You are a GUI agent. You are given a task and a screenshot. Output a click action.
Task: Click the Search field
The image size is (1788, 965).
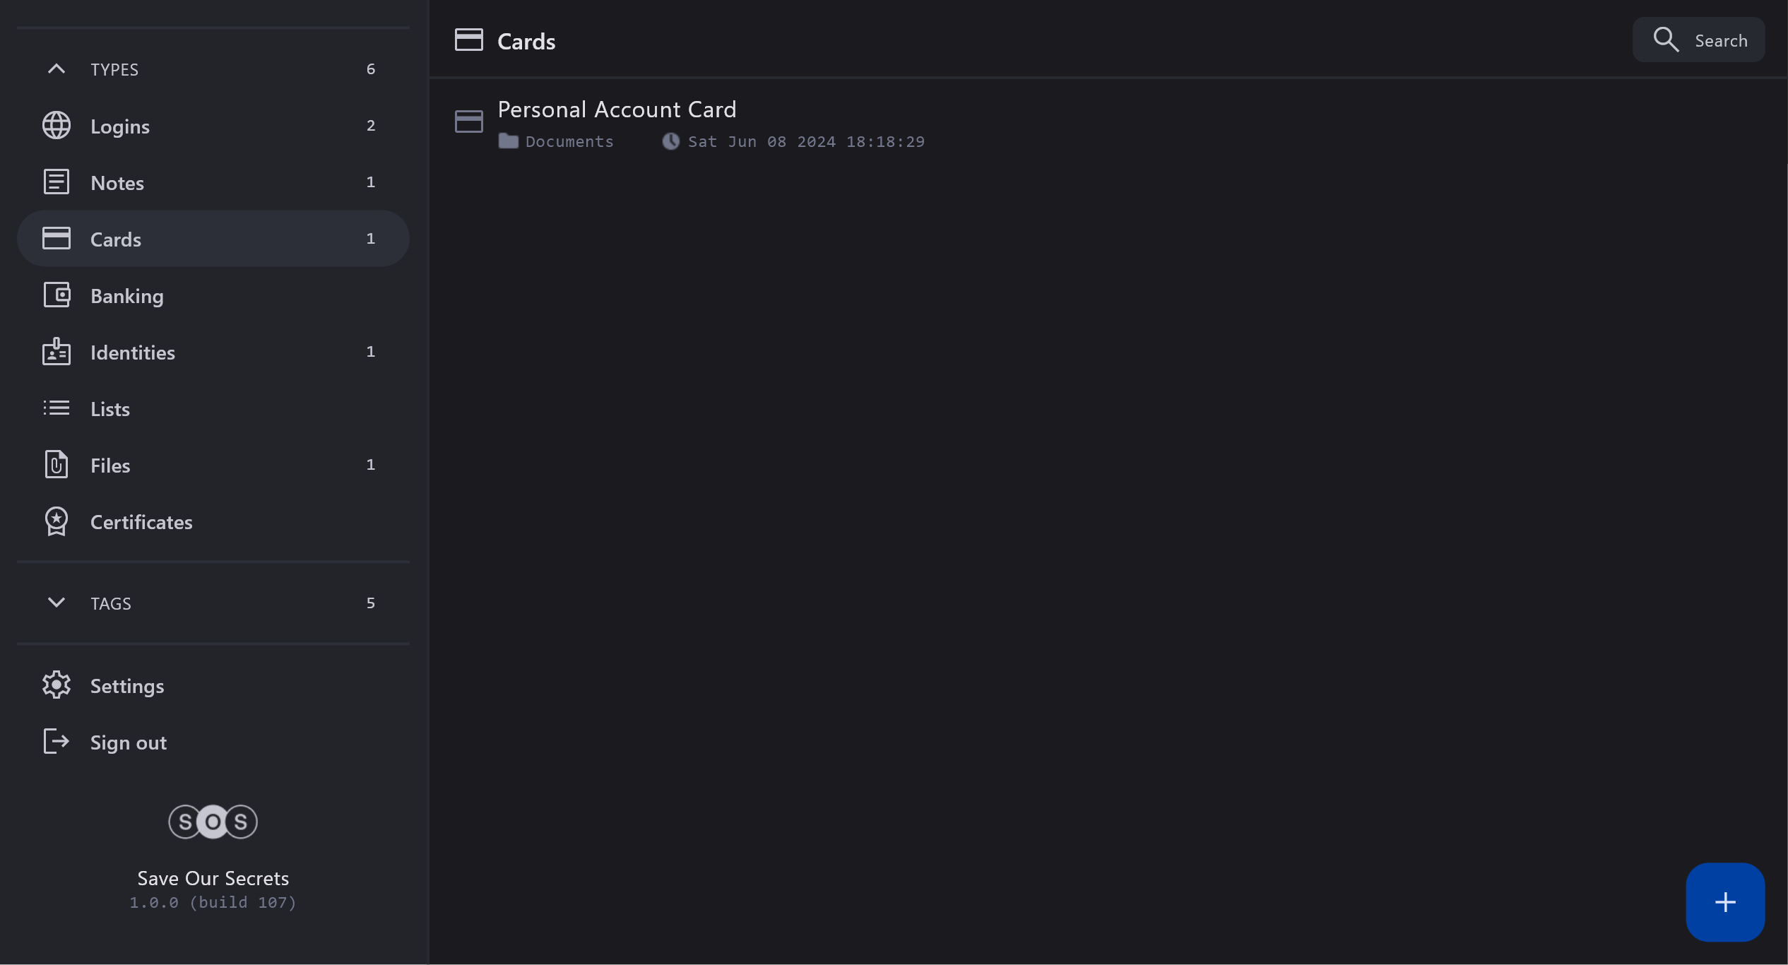coord(1699,40)
